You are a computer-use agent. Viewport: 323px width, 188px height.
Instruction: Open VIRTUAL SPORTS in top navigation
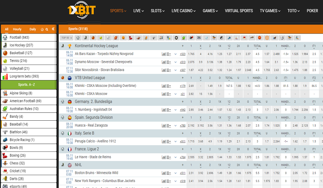point(239,11)
